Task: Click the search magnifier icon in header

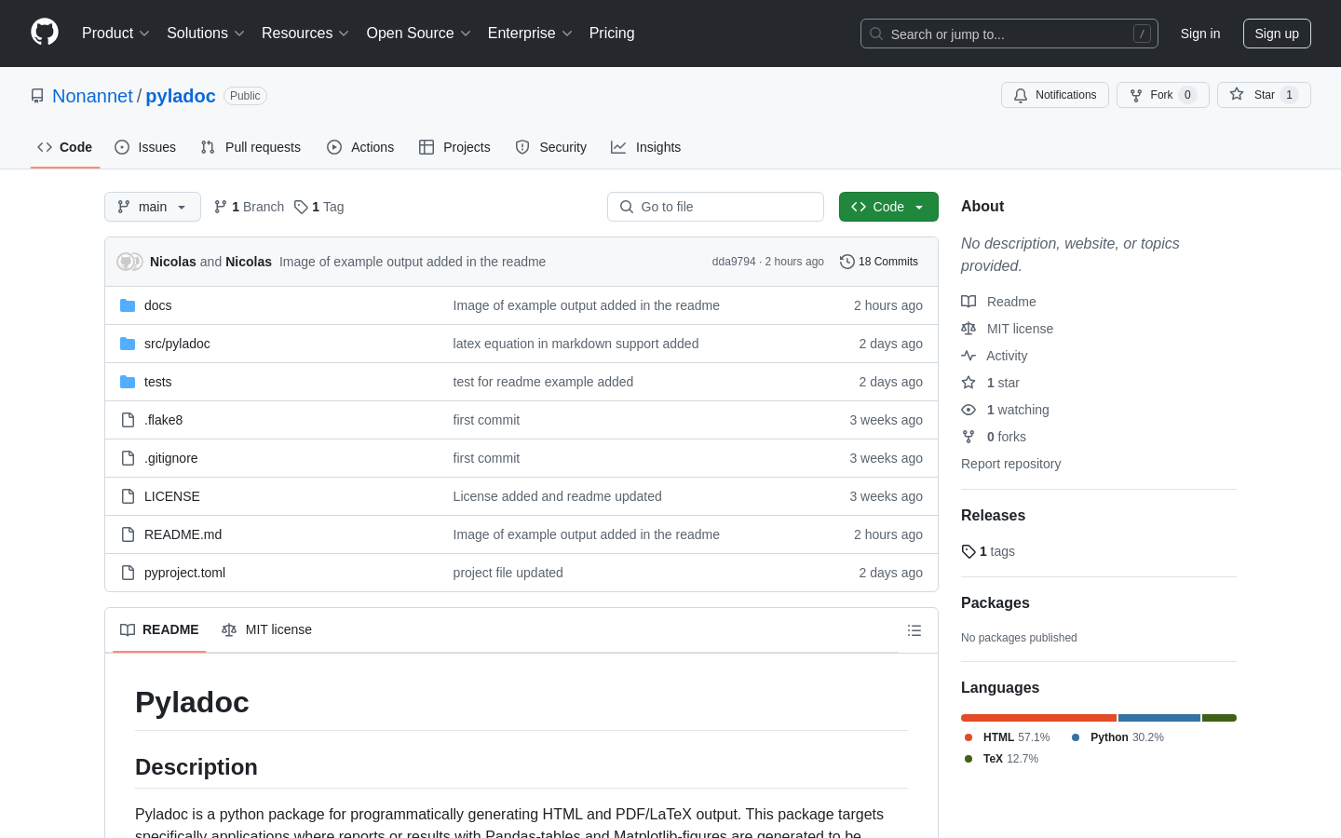Action: pyautogui.click(x=876, y=34)
